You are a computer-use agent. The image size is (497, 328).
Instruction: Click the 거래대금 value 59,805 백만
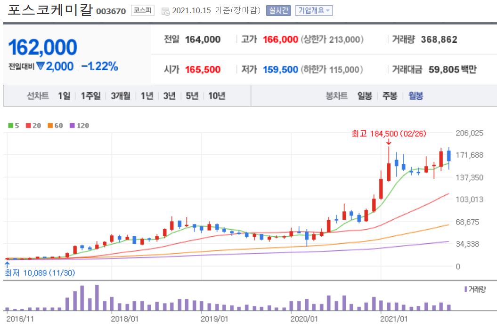click(x=452, y=69)
